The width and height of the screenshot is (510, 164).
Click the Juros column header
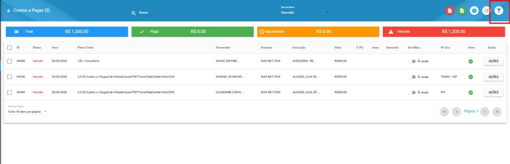375,47
